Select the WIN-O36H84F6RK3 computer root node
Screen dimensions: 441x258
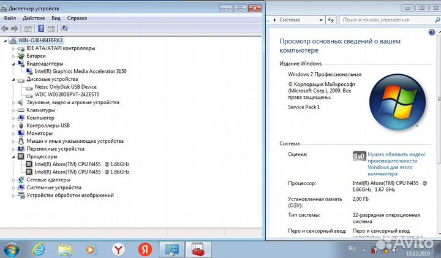coord(40,40)
